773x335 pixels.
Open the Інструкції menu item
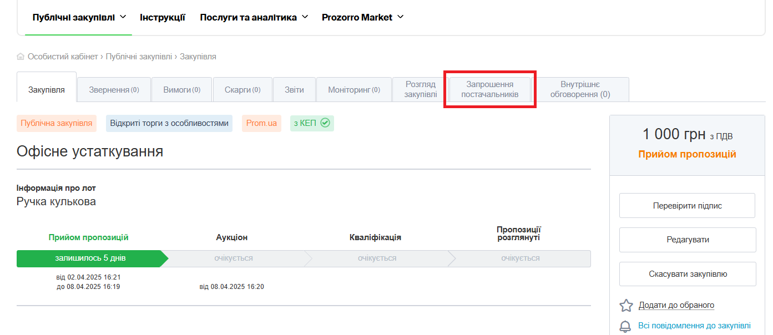(163, 17)
